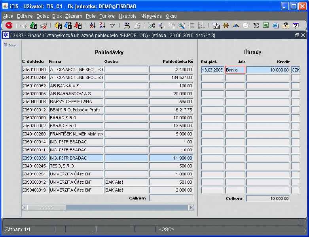The width and height of the screenshot is (309, 237).
Task: Open the Funkce menu
Action: point(107,16)
